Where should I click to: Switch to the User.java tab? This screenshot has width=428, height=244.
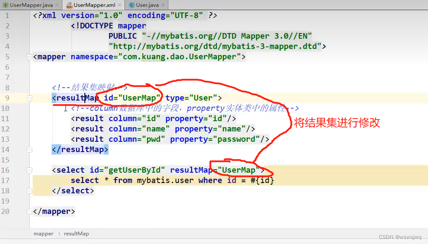(147, 5)
